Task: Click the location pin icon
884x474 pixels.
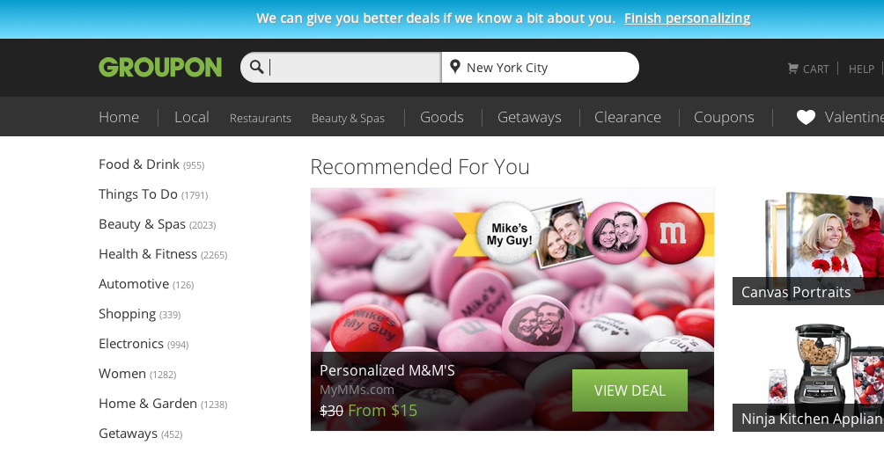Action: (x=455, y=67)
